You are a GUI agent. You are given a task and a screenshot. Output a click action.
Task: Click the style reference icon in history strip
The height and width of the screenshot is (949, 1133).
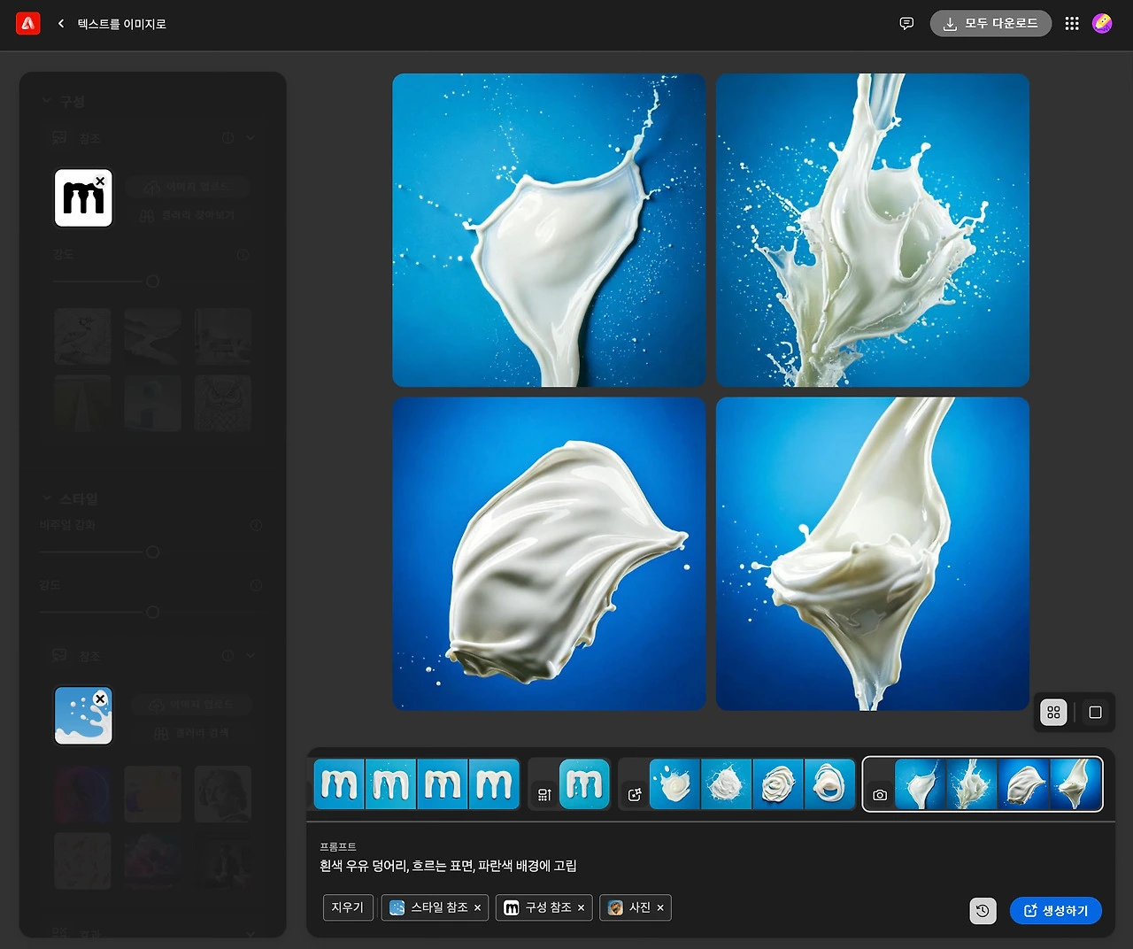(635, 795)
